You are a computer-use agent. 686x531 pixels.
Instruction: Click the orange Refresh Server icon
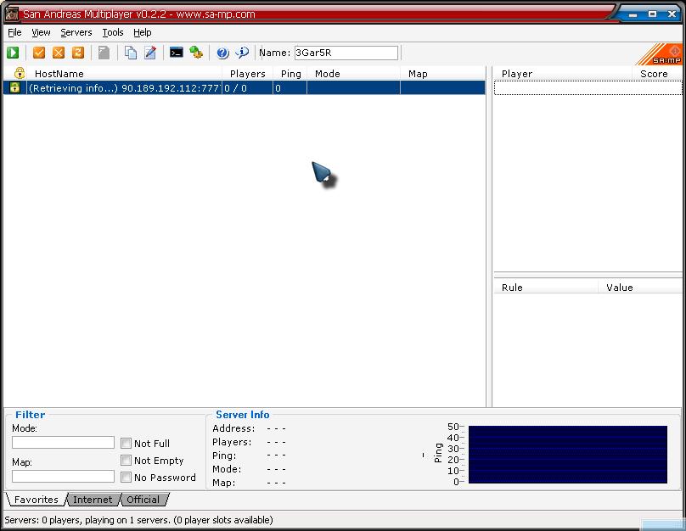pos(78,53)
